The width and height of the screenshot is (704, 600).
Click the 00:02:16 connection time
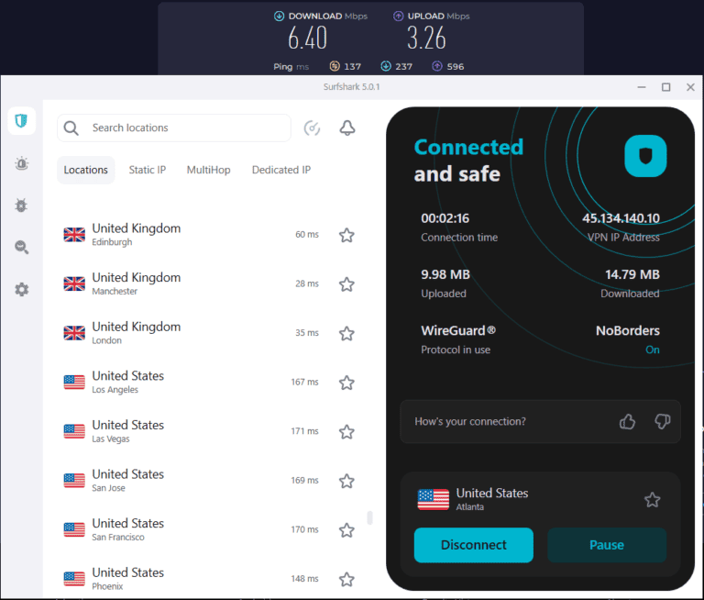[x=445, y=218]
